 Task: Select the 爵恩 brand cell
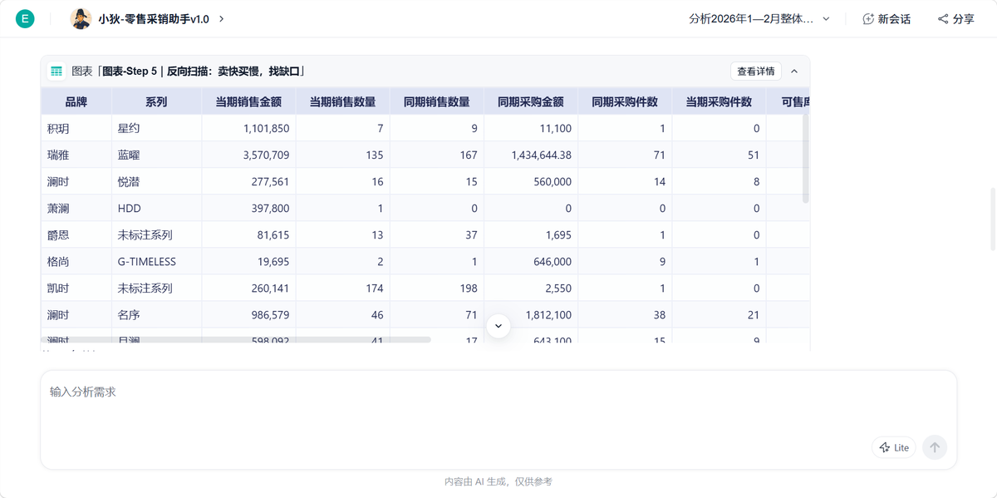76,234
